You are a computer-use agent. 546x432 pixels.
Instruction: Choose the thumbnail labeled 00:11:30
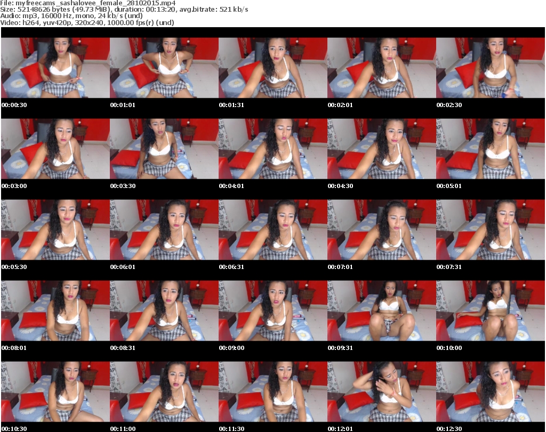pos(272,392)
